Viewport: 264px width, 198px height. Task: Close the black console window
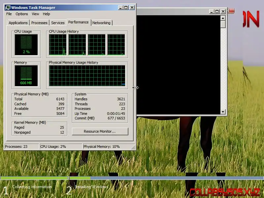tap(223, 12)
